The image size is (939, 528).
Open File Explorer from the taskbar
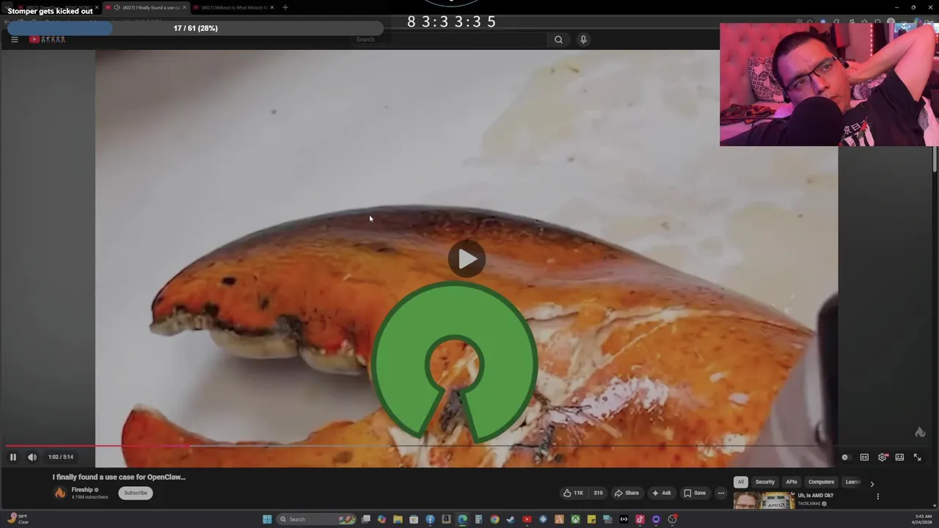point(398,519)
